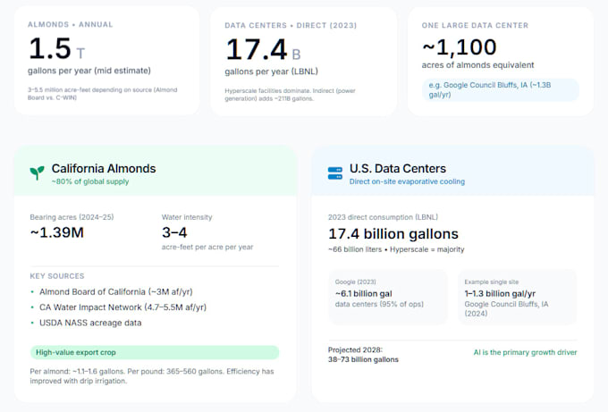The width and height of the screenshot is (608, 412).
Task: Select the Almond Board of California source
Action: (x=116, y=292)
